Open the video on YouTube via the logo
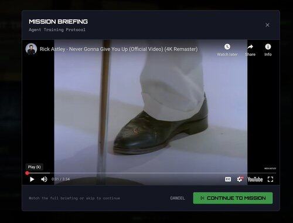 click(x=255, y=180)
